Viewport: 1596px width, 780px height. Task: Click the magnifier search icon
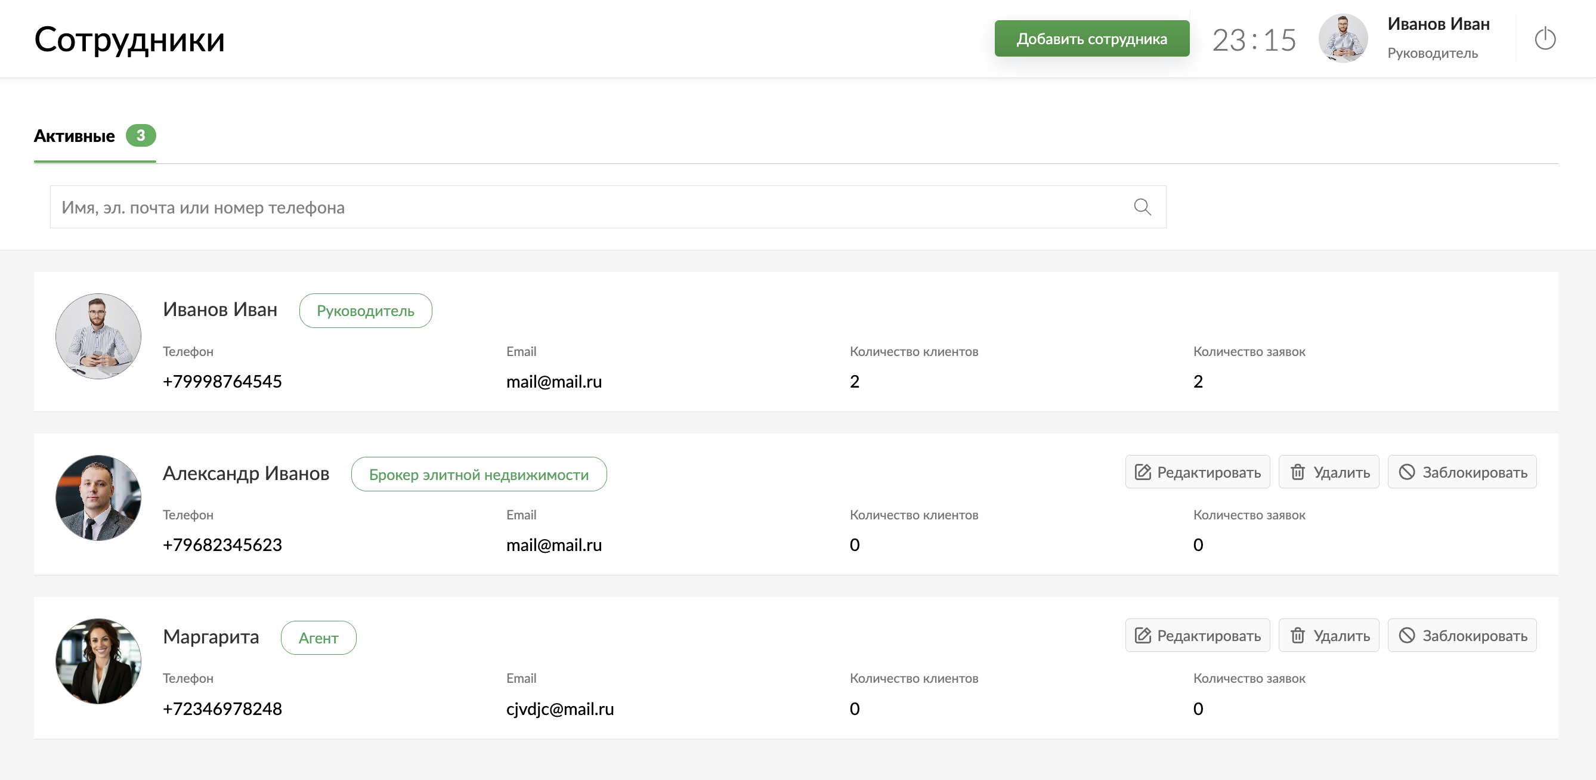(1143, 207)
